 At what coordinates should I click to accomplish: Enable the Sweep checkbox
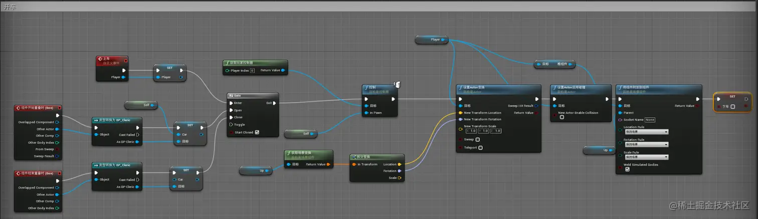pyautogui.click(x=477, y=139)
